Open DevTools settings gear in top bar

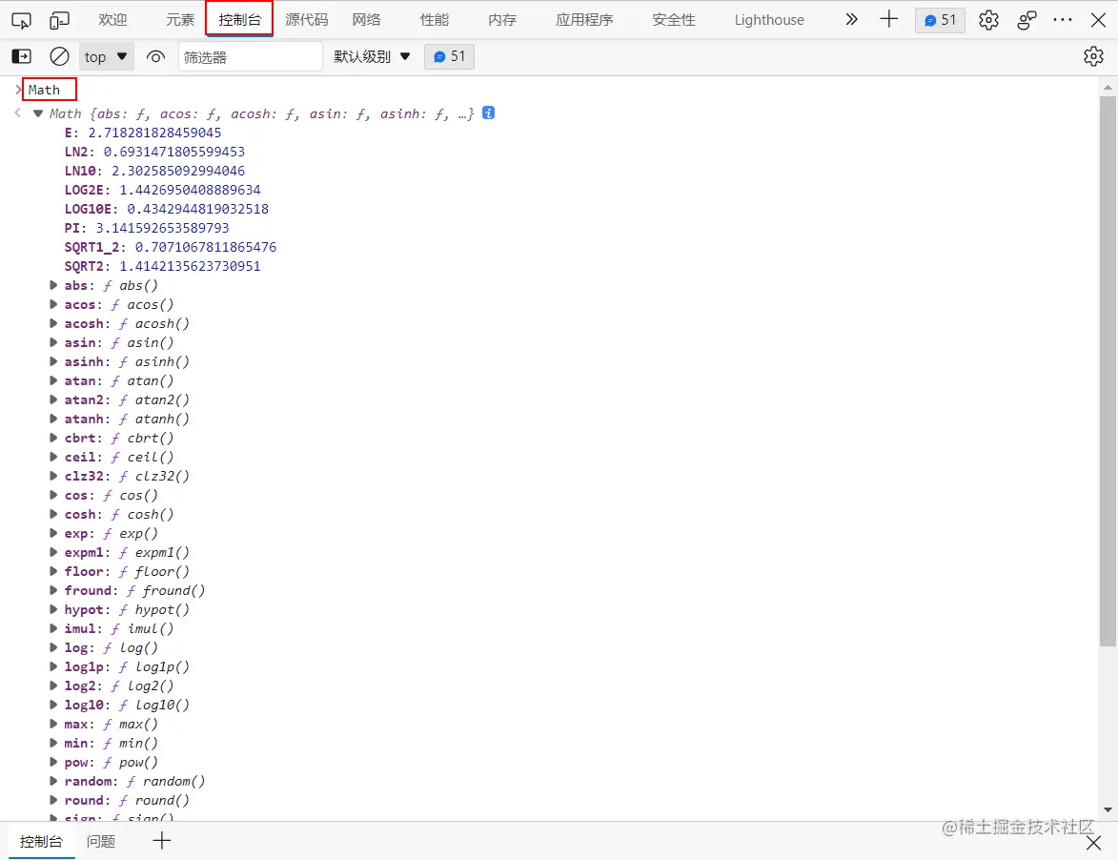pos(988,20)
